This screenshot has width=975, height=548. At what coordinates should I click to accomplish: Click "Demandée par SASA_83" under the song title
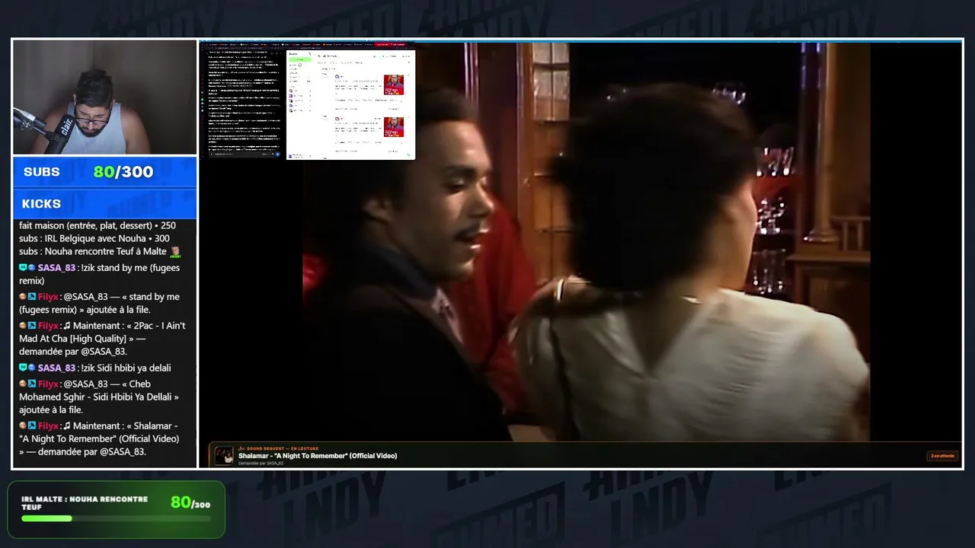[261, 463]
